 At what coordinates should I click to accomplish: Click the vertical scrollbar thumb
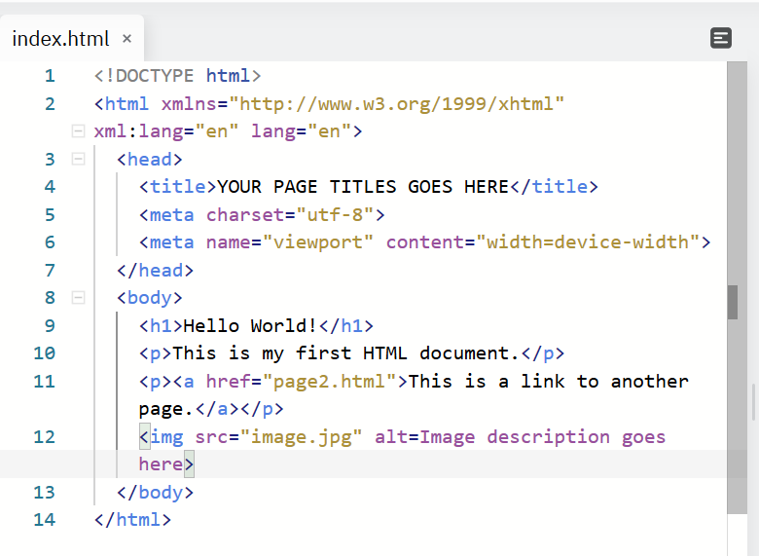(732, 302)
